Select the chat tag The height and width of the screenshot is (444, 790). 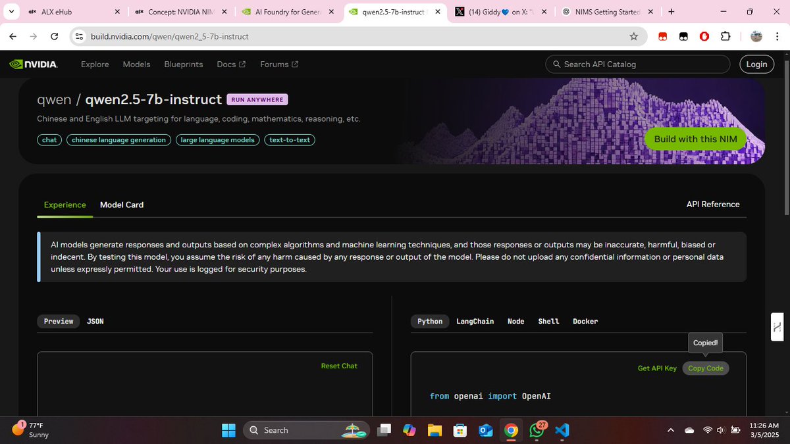49,139
